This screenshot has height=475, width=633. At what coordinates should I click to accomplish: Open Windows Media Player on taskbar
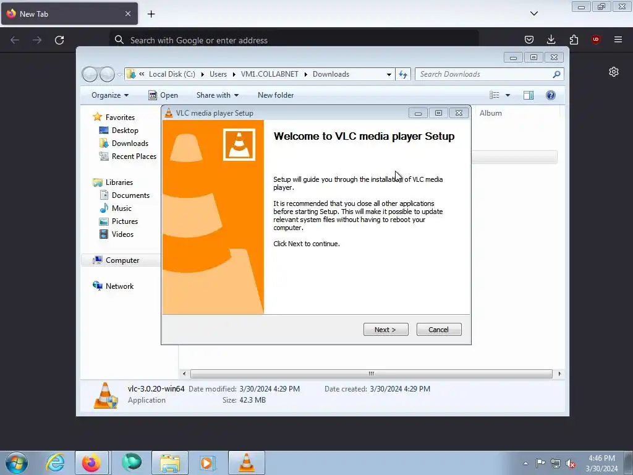207,463
